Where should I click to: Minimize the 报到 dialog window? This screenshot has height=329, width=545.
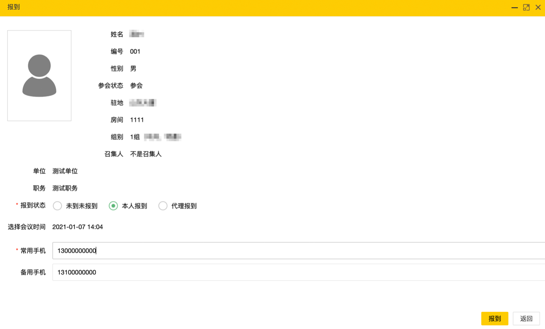(x=514, y=7)
